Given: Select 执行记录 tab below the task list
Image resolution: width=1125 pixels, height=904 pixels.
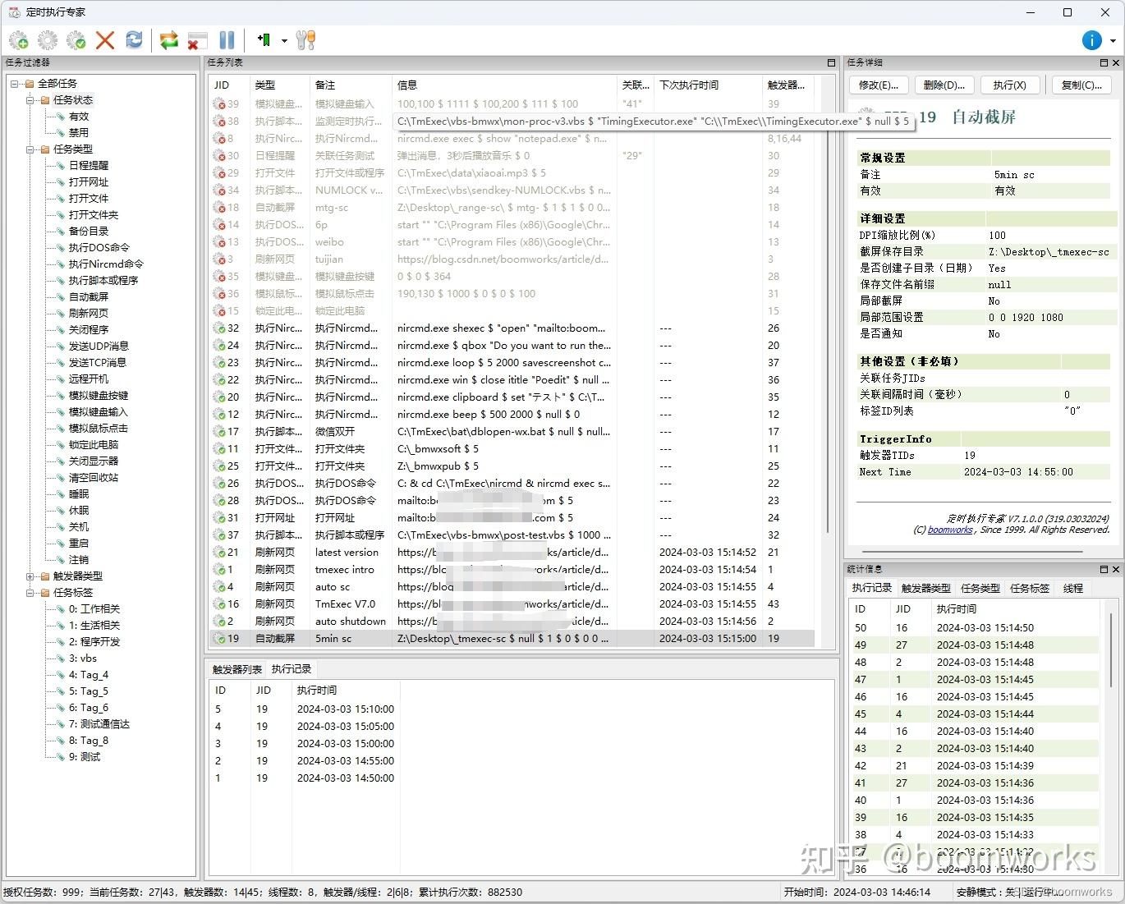Looking at the screenshot, I should pyautogui.click(x=292, y=669).
